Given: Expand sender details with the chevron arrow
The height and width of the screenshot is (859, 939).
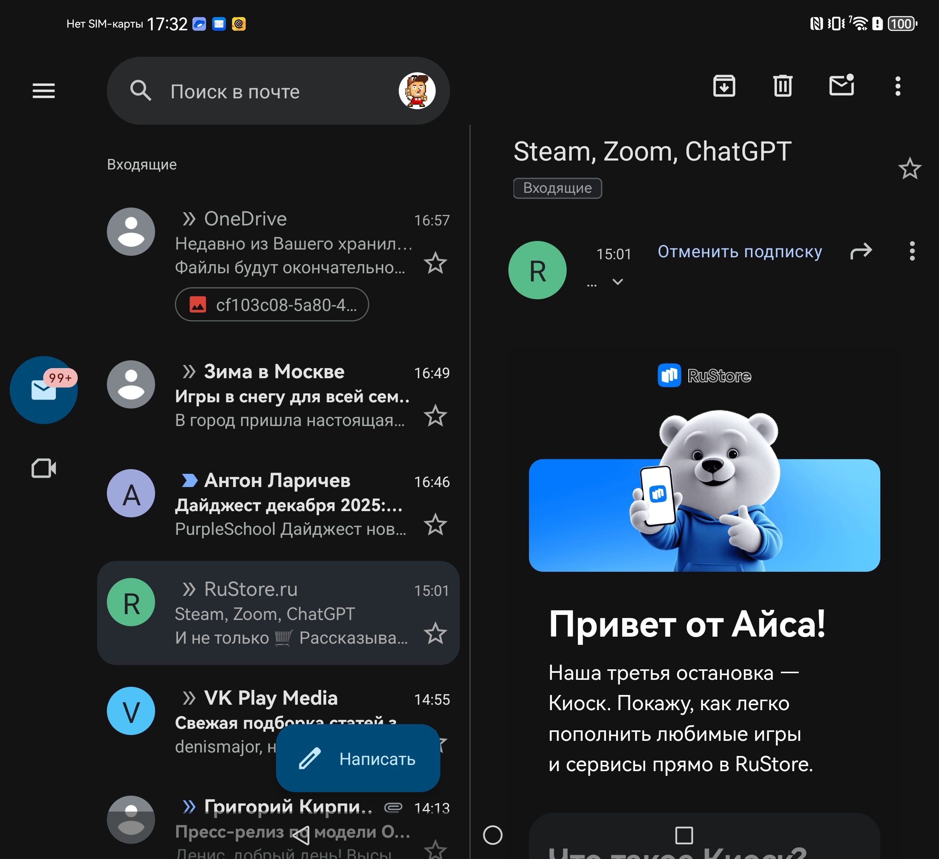Looking at the screenshot, I should coord(617,282).
